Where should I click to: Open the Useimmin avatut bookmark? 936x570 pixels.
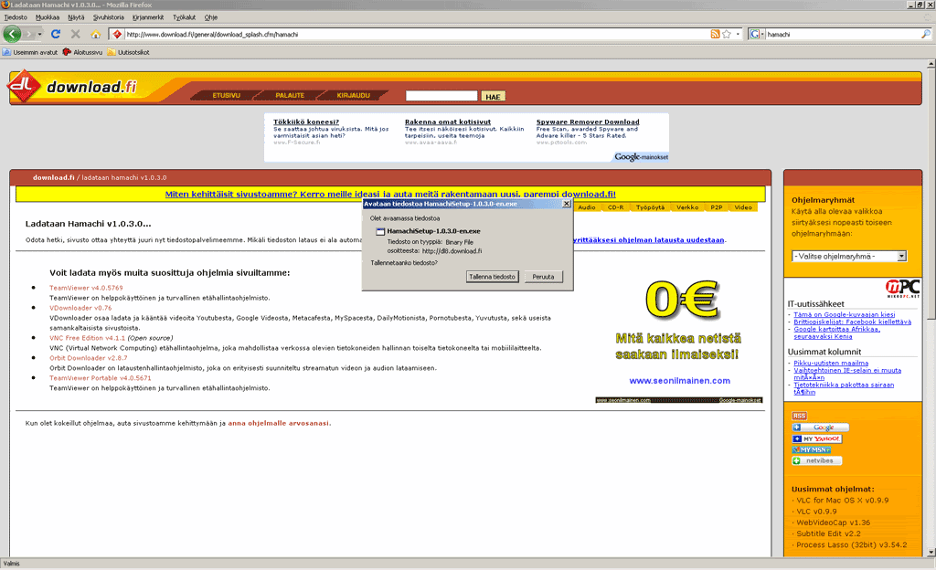tap(30, 52)
